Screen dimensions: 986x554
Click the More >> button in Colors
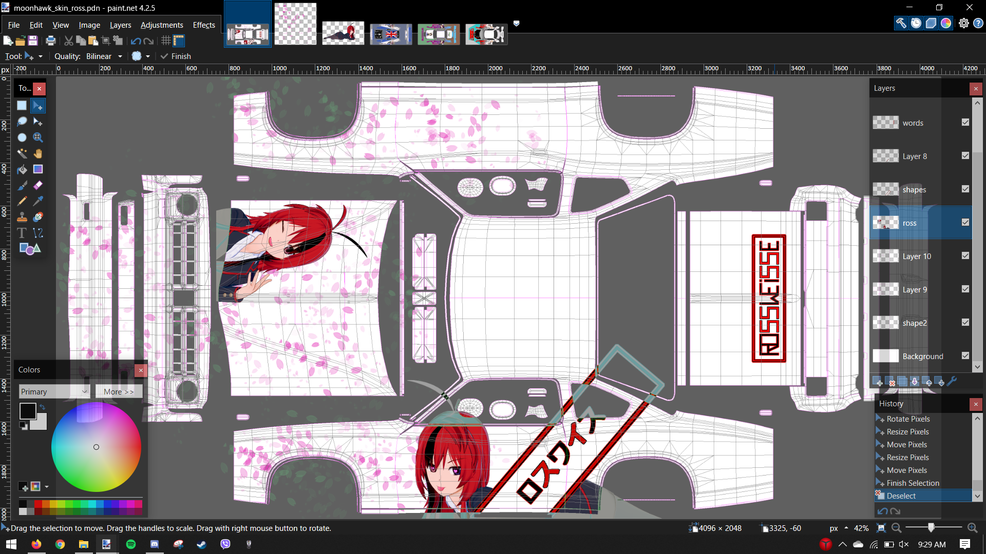click(119, 391)
